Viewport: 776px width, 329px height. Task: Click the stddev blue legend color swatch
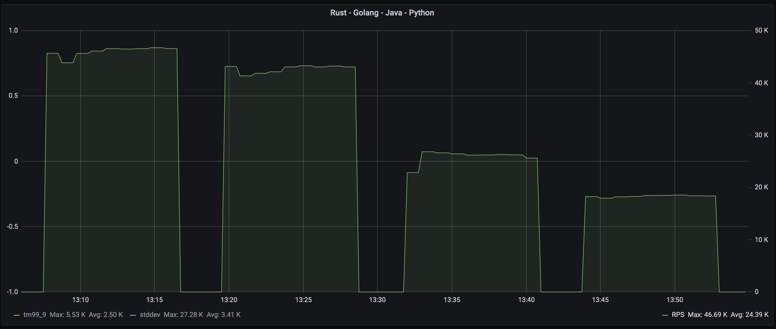click(x=133, y=315)
